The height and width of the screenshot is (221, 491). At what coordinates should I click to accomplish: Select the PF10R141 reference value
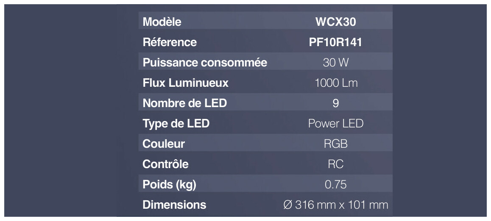335,42
